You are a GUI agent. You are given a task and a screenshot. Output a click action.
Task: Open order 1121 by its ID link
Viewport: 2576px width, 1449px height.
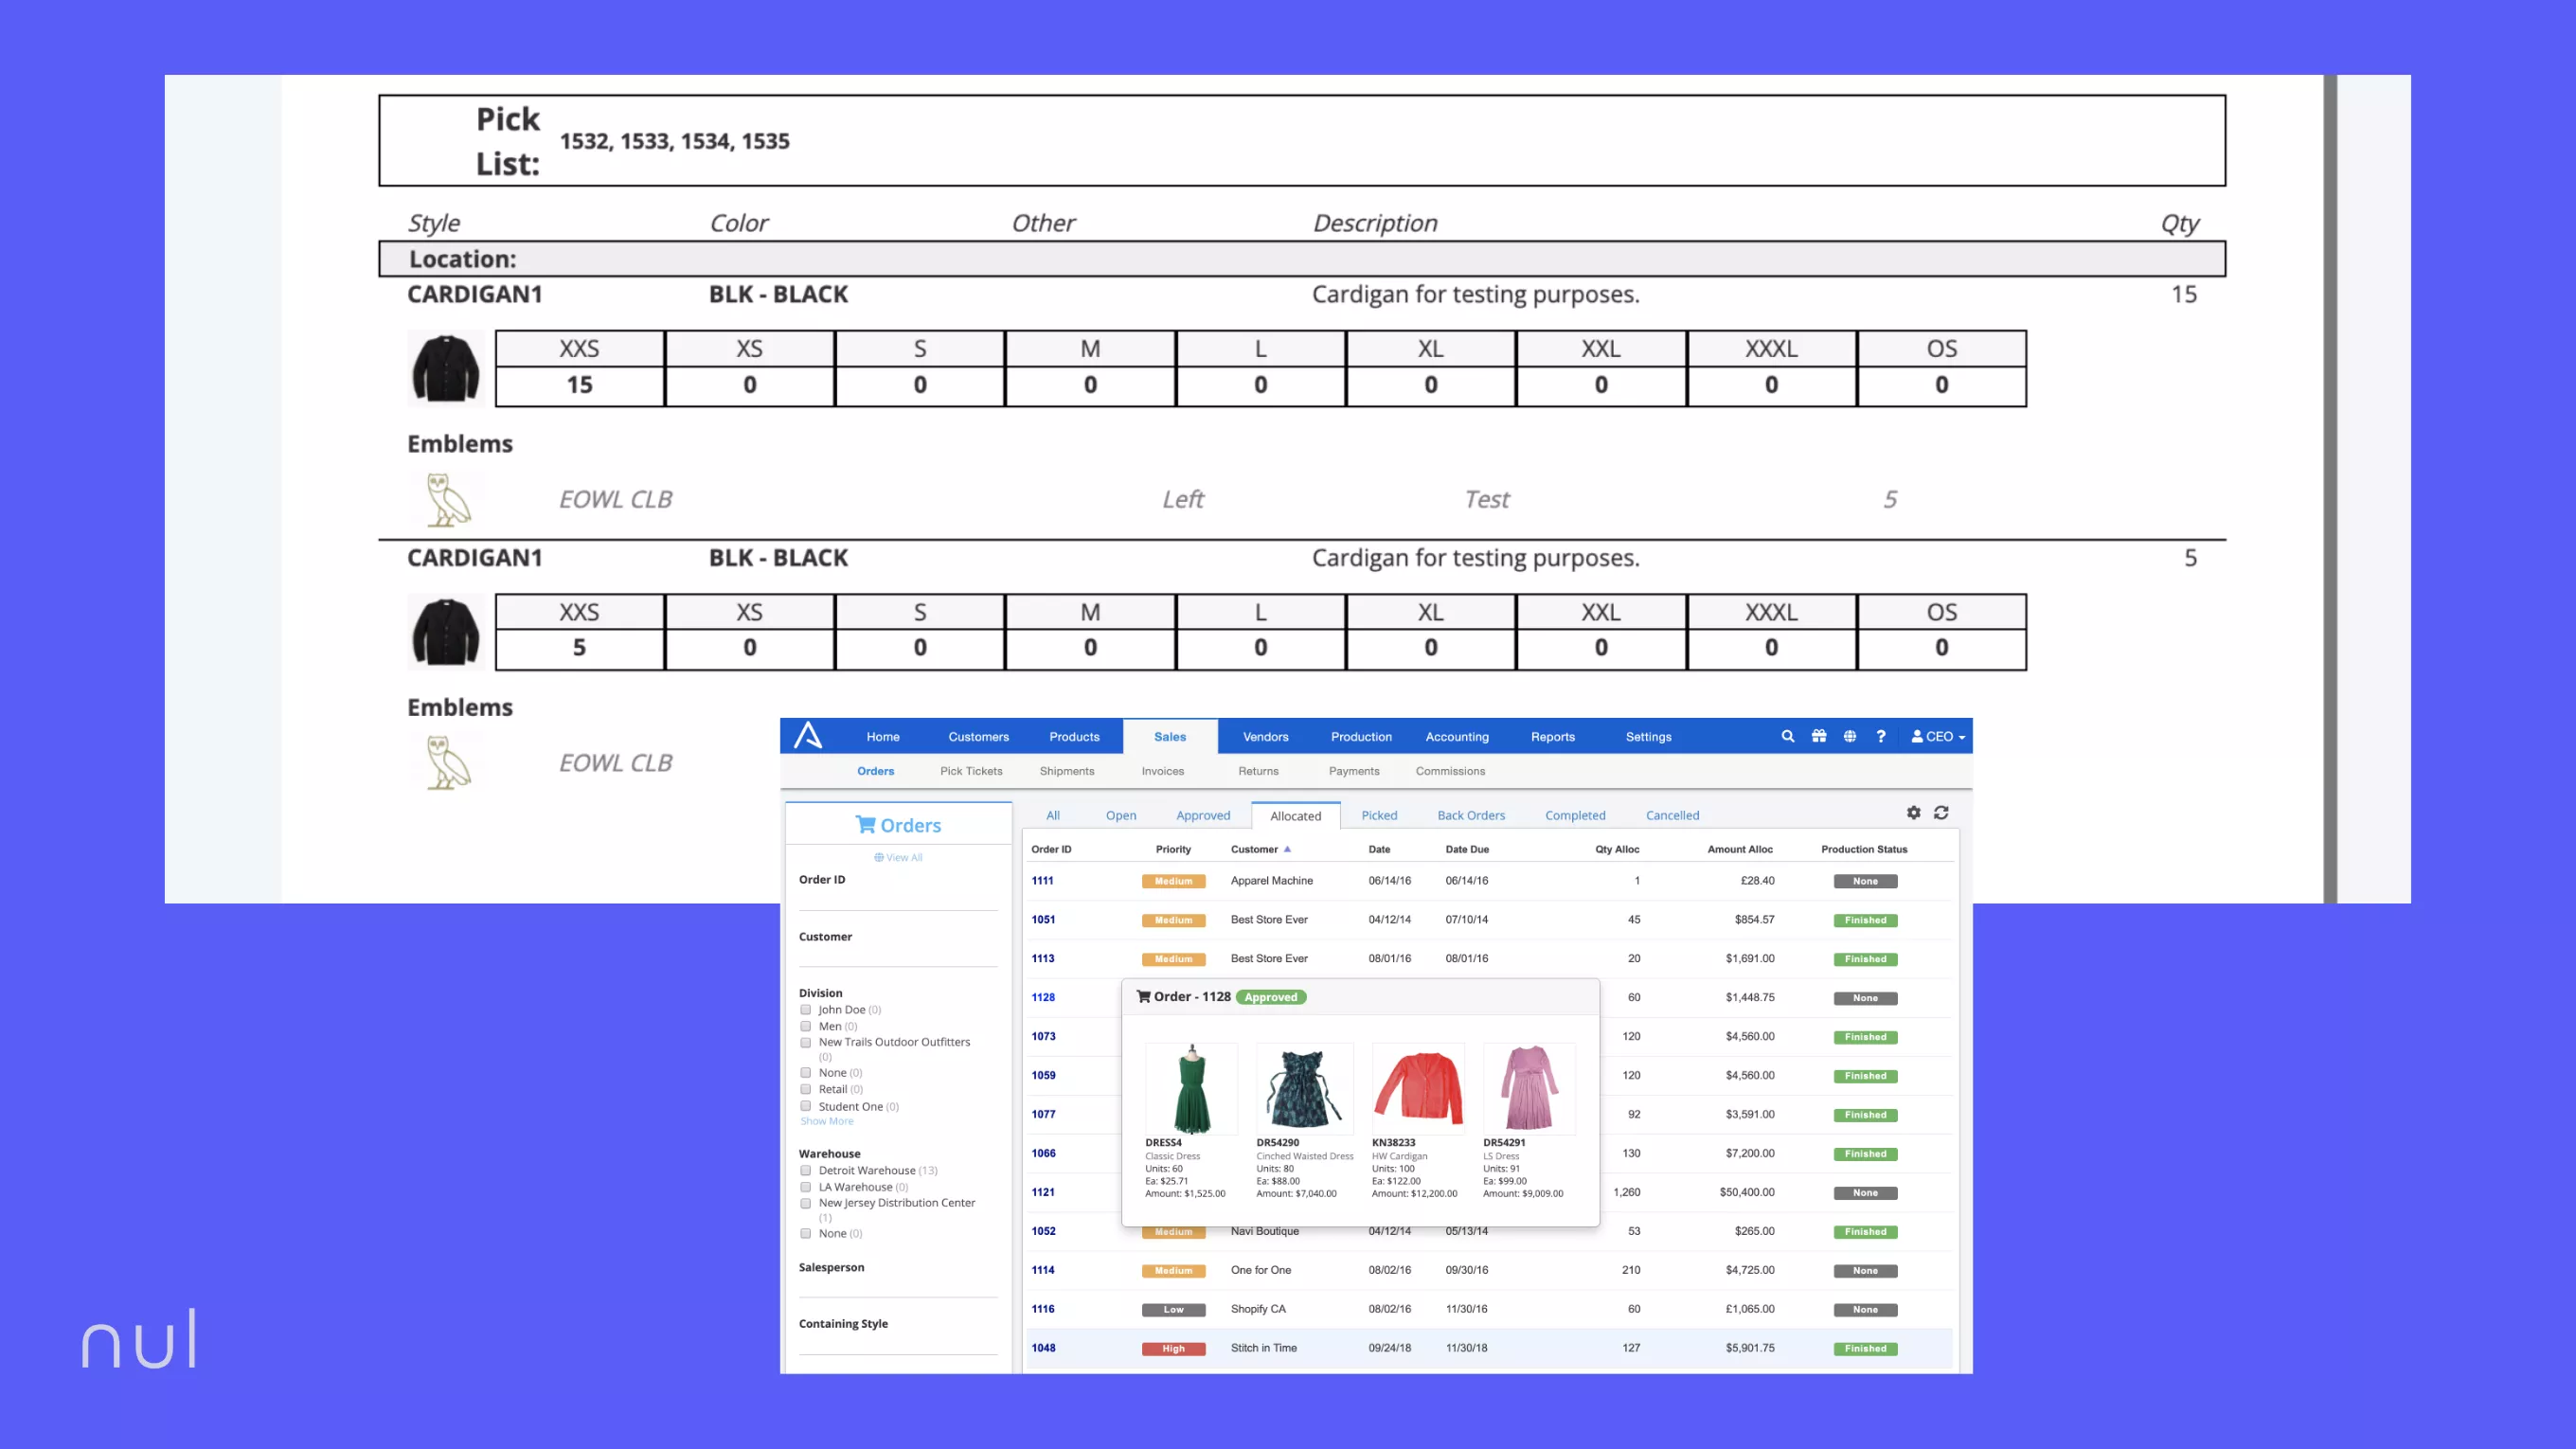(x=1042, y=1192)
